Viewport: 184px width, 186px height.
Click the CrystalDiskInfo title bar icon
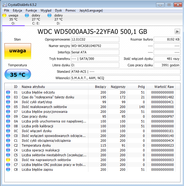(5, 5)
